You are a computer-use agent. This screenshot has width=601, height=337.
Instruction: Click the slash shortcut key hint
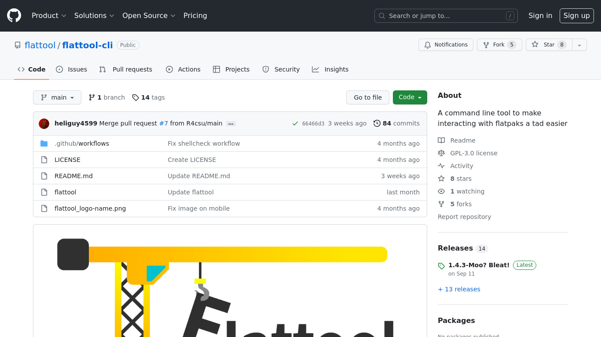(x=510, y=16)
